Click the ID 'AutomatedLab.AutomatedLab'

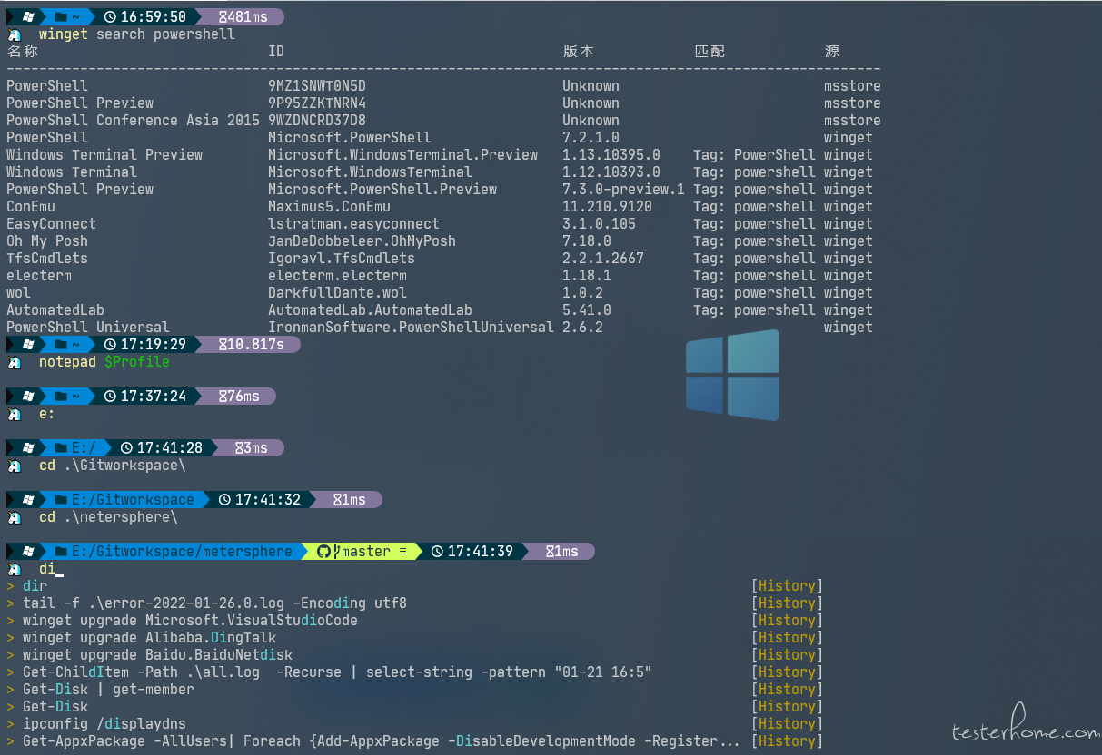pyautogui.click(x=370, y=310)
